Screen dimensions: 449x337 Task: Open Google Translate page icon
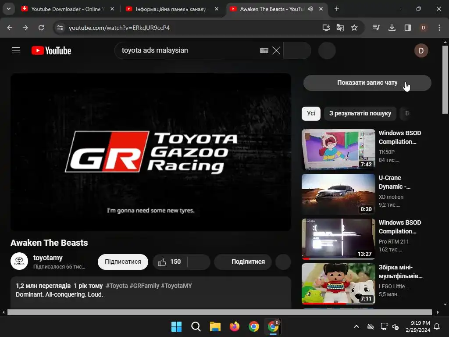pos(340,28)
